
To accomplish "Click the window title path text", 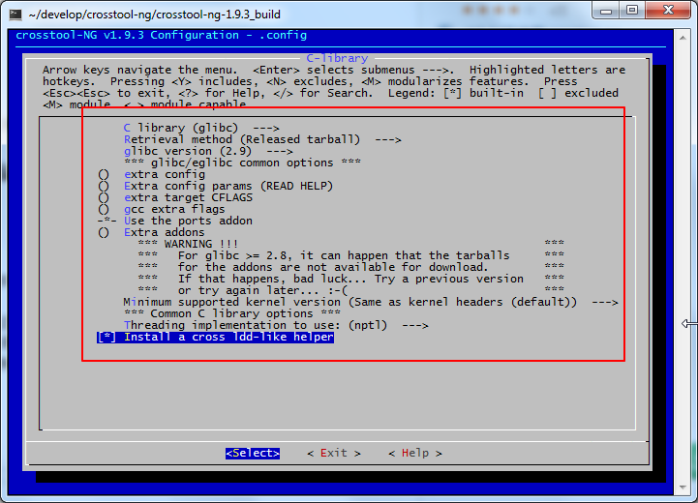I will pos(154,15).
